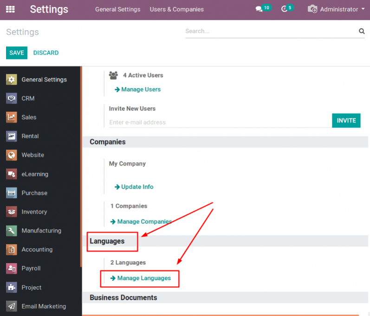Open the Users & Companies menu
Viewport: 370px width, 316px height.
click(x=176, y=9)
